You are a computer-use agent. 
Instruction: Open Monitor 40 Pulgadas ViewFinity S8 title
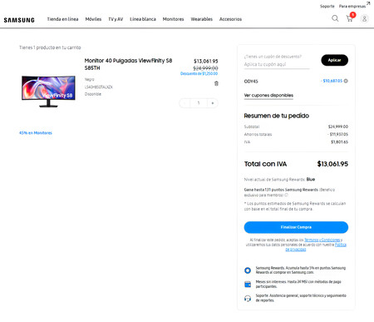(x=128, y=64)
